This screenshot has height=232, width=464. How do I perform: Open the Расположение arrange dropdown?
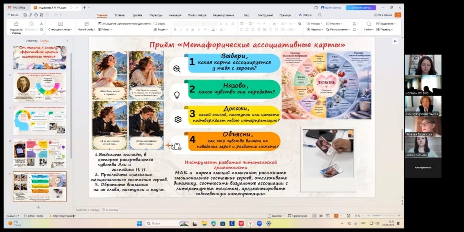[338, 30]
